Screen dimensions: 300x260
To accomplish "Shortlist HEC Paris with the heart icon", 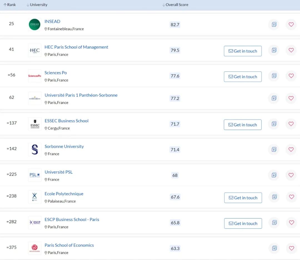I will click(291, 50).
